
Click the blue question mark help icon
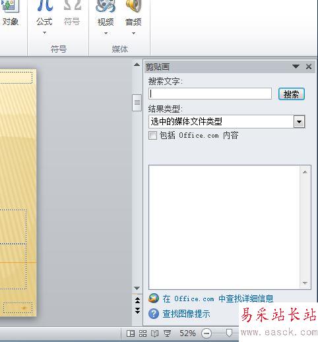pos(154,314)
